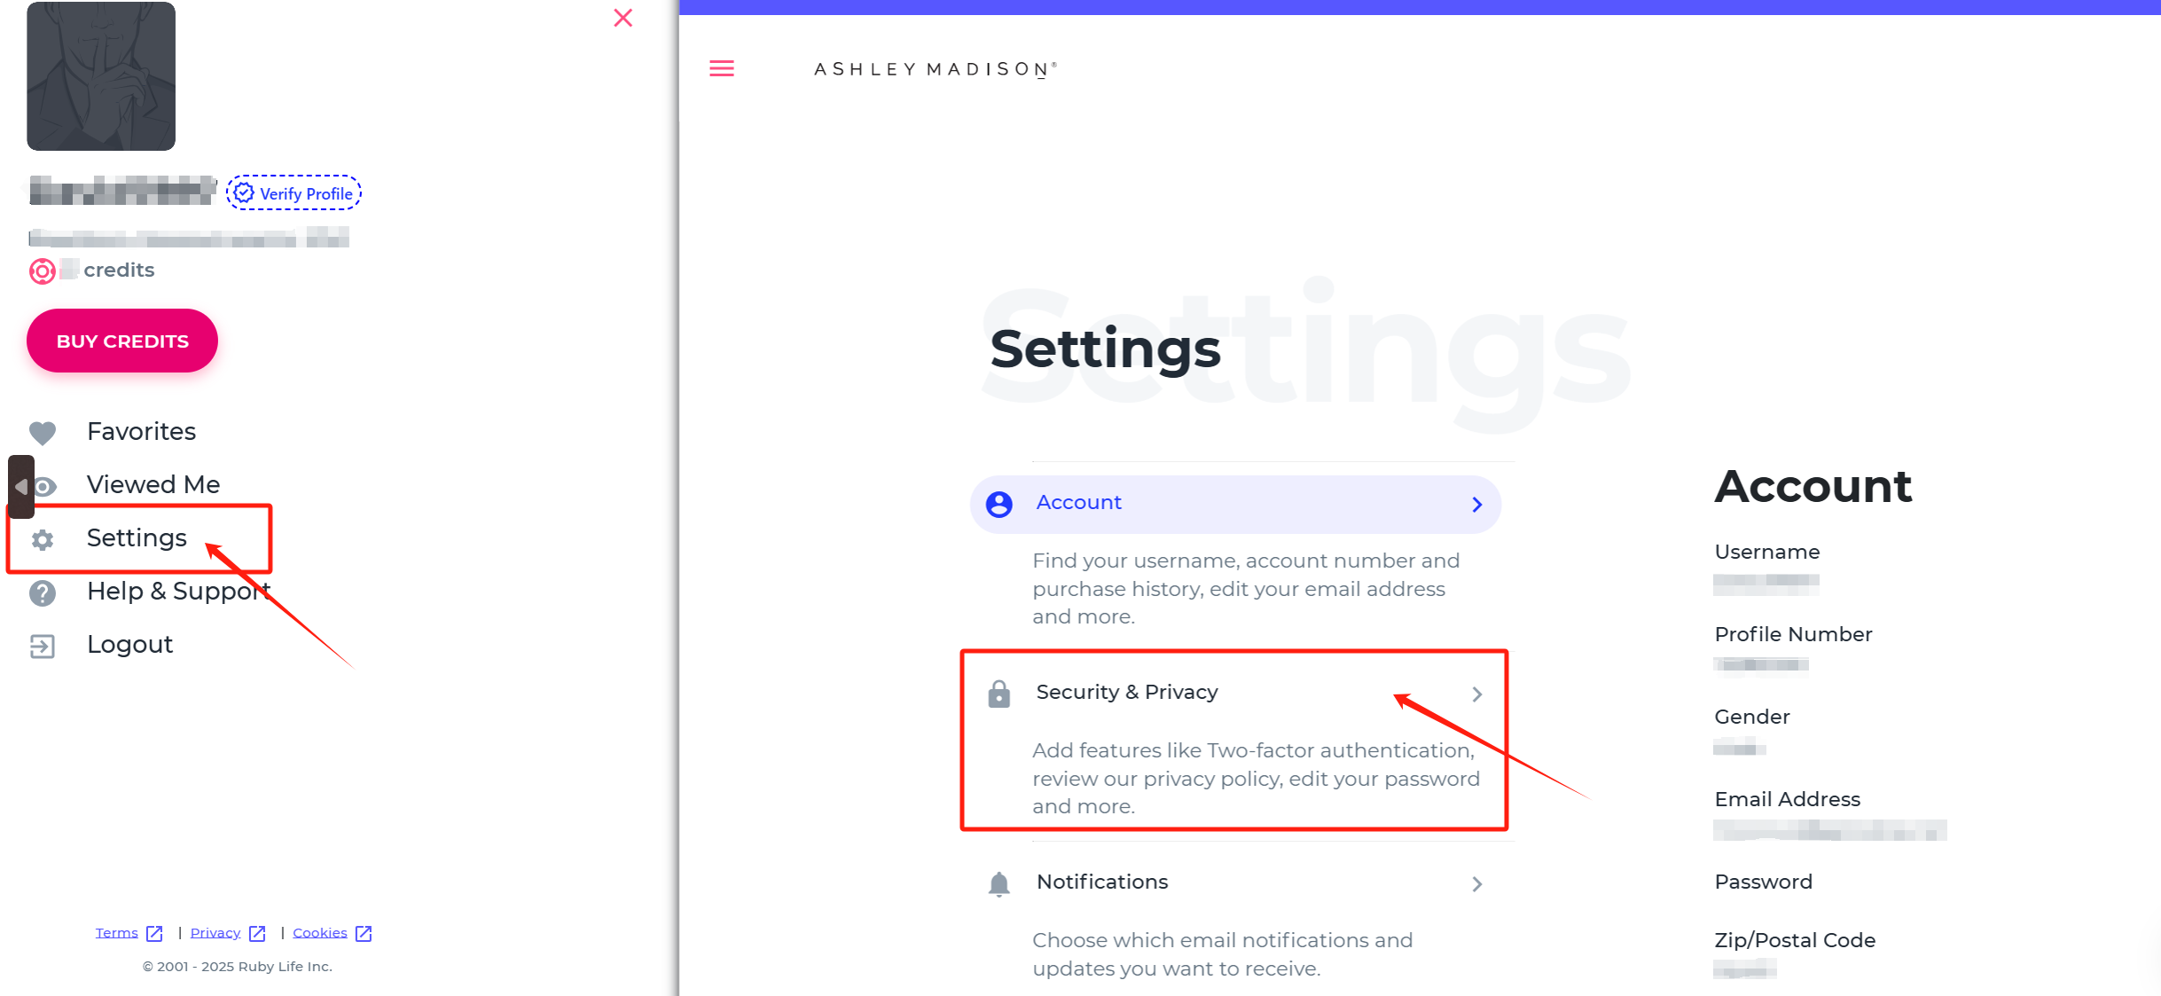Expand the Security & Privacy chevron
This screenshot has height=996, width=2161.
pos(1477,694)
